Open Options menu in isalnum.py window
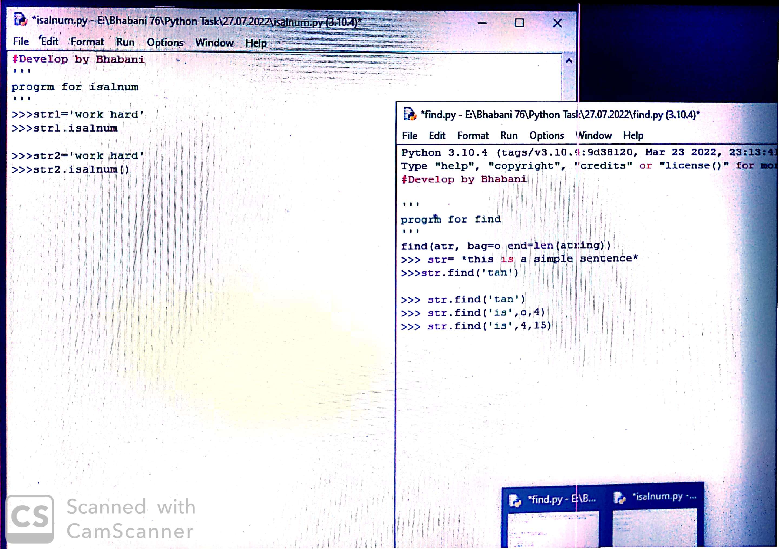Viewport: 779px width, 549px height. coord(165,43)
